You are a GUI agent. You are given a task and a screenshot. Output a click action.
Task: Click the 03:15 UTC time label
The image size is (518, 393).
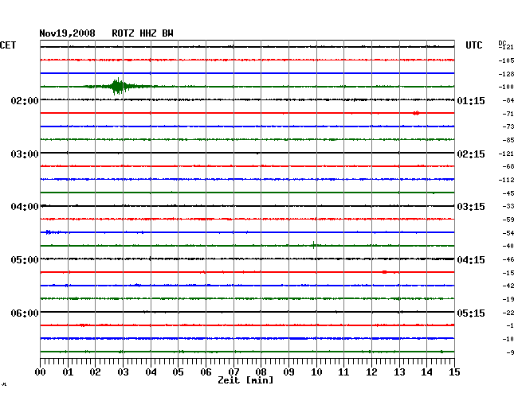click(x=471, y=207)
